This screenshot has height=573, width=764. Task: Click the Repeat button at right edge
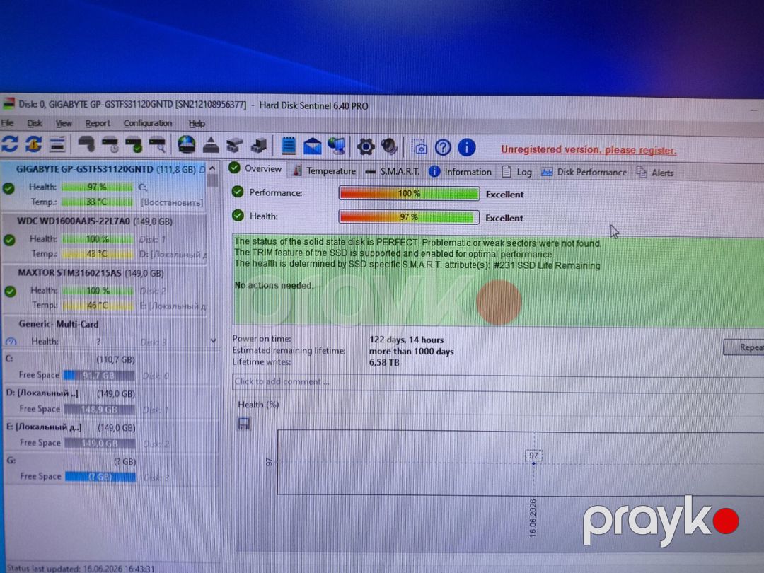coord(743,347)
